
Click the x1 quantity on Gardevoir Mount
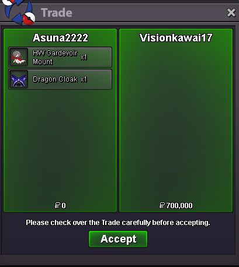pyautogui.click(x=84, y=57)
